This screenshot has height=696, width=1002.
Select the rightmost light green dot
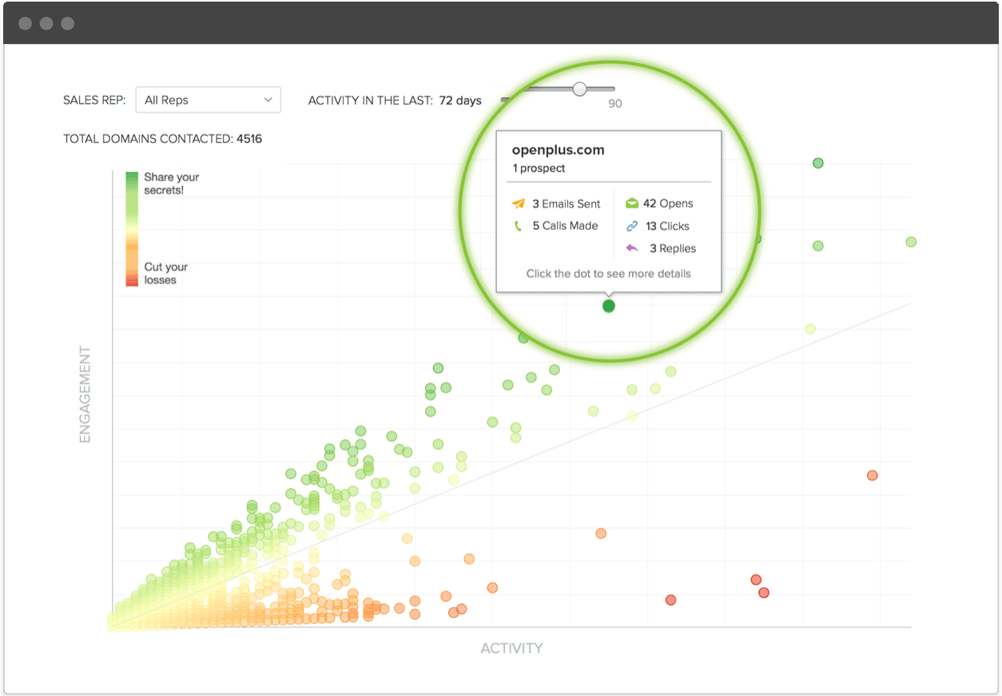pos(910,242)
